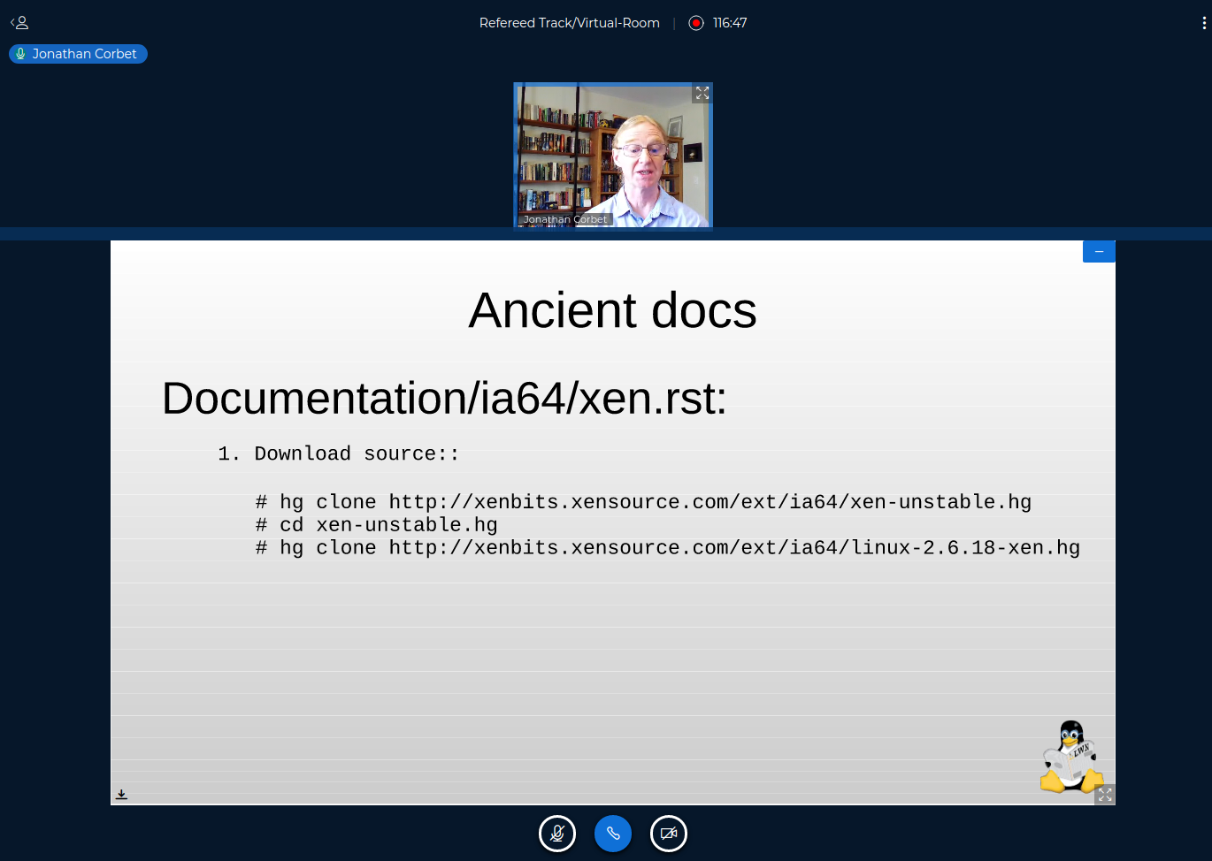Click the "Ancient docs" slide heading
The image size is (1212, 861).
click(x=612, y=310)
